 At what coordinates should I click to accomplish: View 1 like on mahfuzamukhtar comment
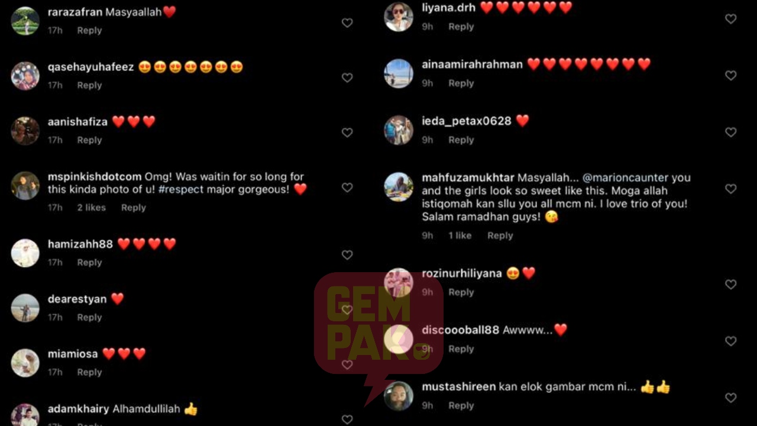(460, 235)
